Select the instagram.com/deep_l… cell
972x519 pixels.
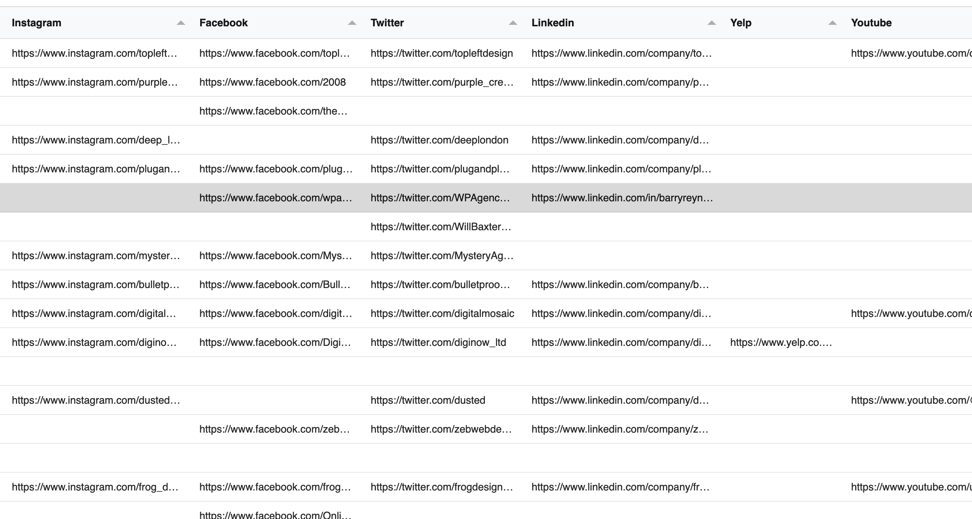pos(96,140)
